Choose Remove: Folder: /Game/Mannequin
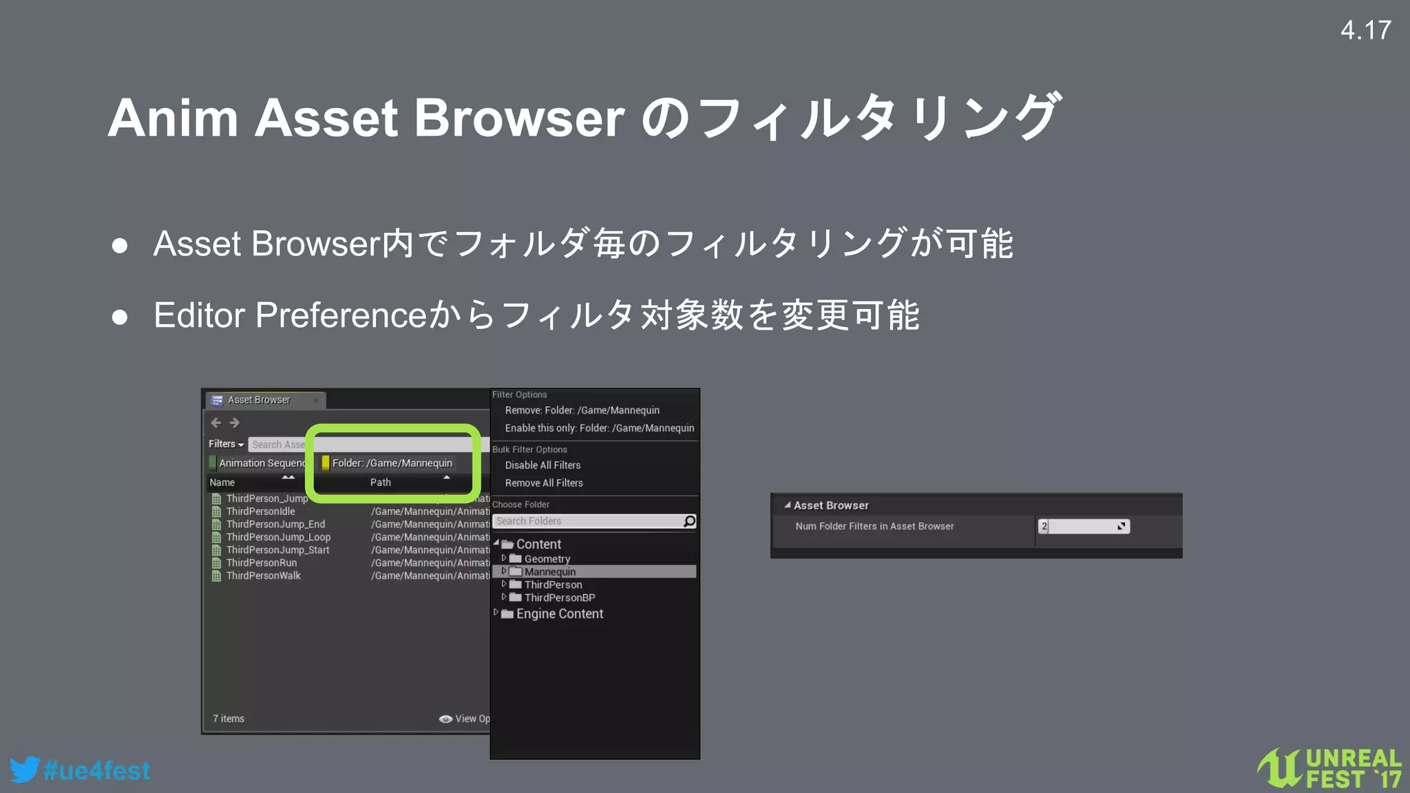1410x793 pixels. tap(582, 410)
